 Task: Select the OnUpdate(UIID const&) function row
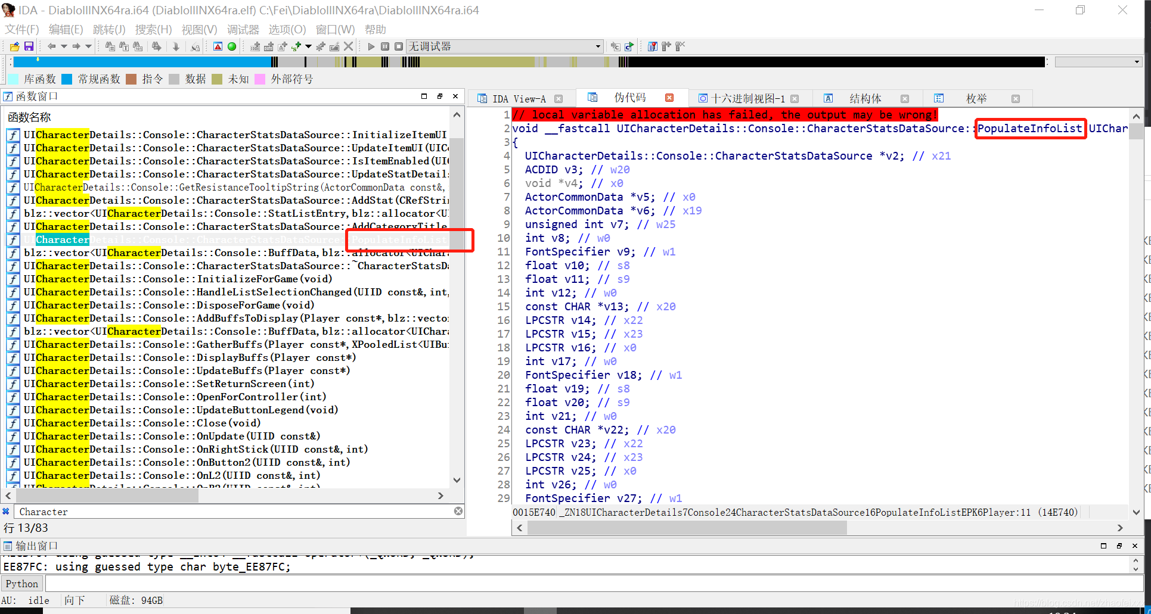[228, 436]
